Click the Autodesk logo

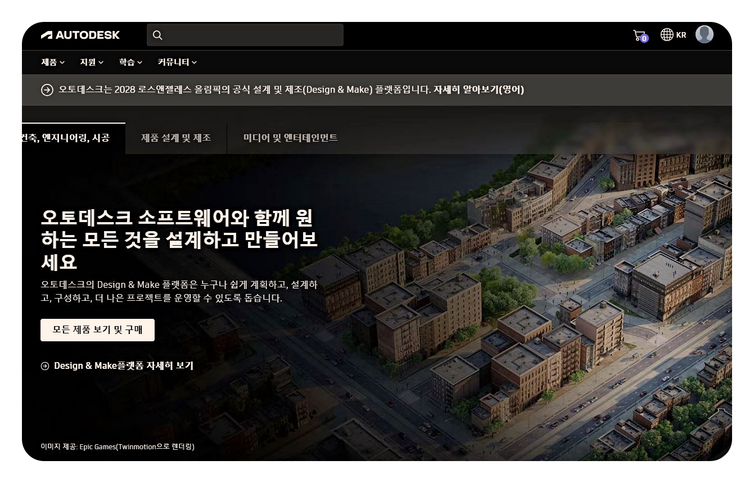[80, 35]
